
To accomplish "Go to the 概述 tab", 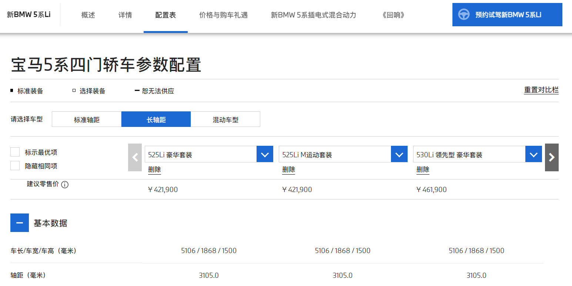I will [x=88, y=15].
